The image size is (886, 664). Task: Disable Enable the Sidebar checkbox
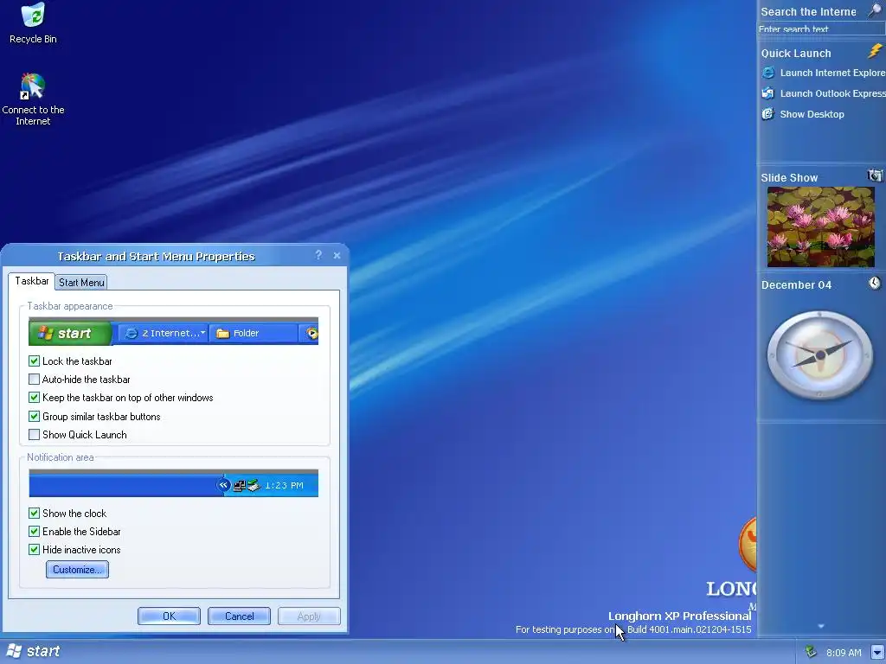pos(34,532)
